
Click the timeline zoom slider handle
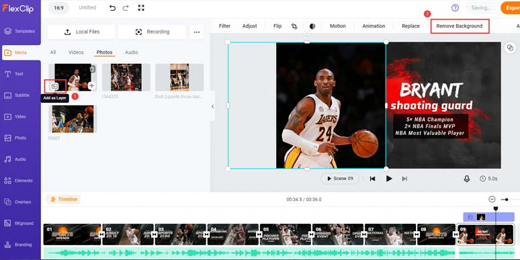[507, 200]
